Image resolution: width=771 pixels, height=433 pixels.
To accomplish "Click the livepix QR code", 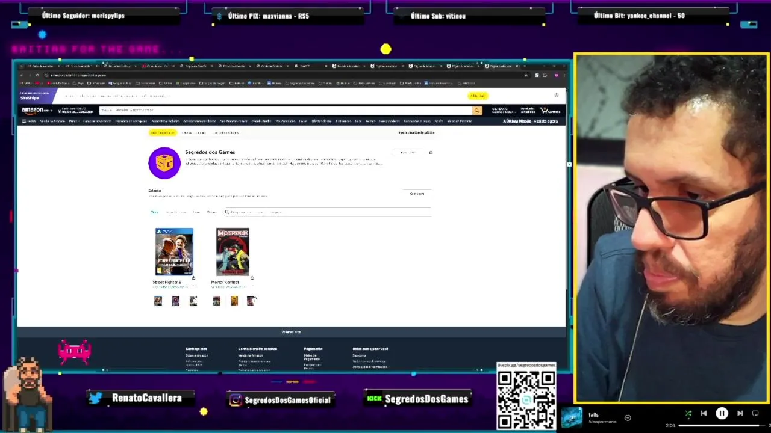I will coord(526,399).
